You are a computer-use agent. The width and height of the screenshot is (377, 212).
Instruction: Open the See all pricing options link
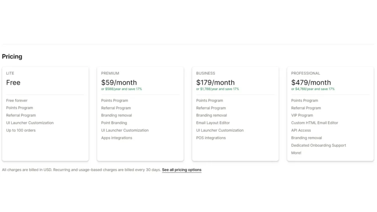pyautogui.click(x=182, y=170)
